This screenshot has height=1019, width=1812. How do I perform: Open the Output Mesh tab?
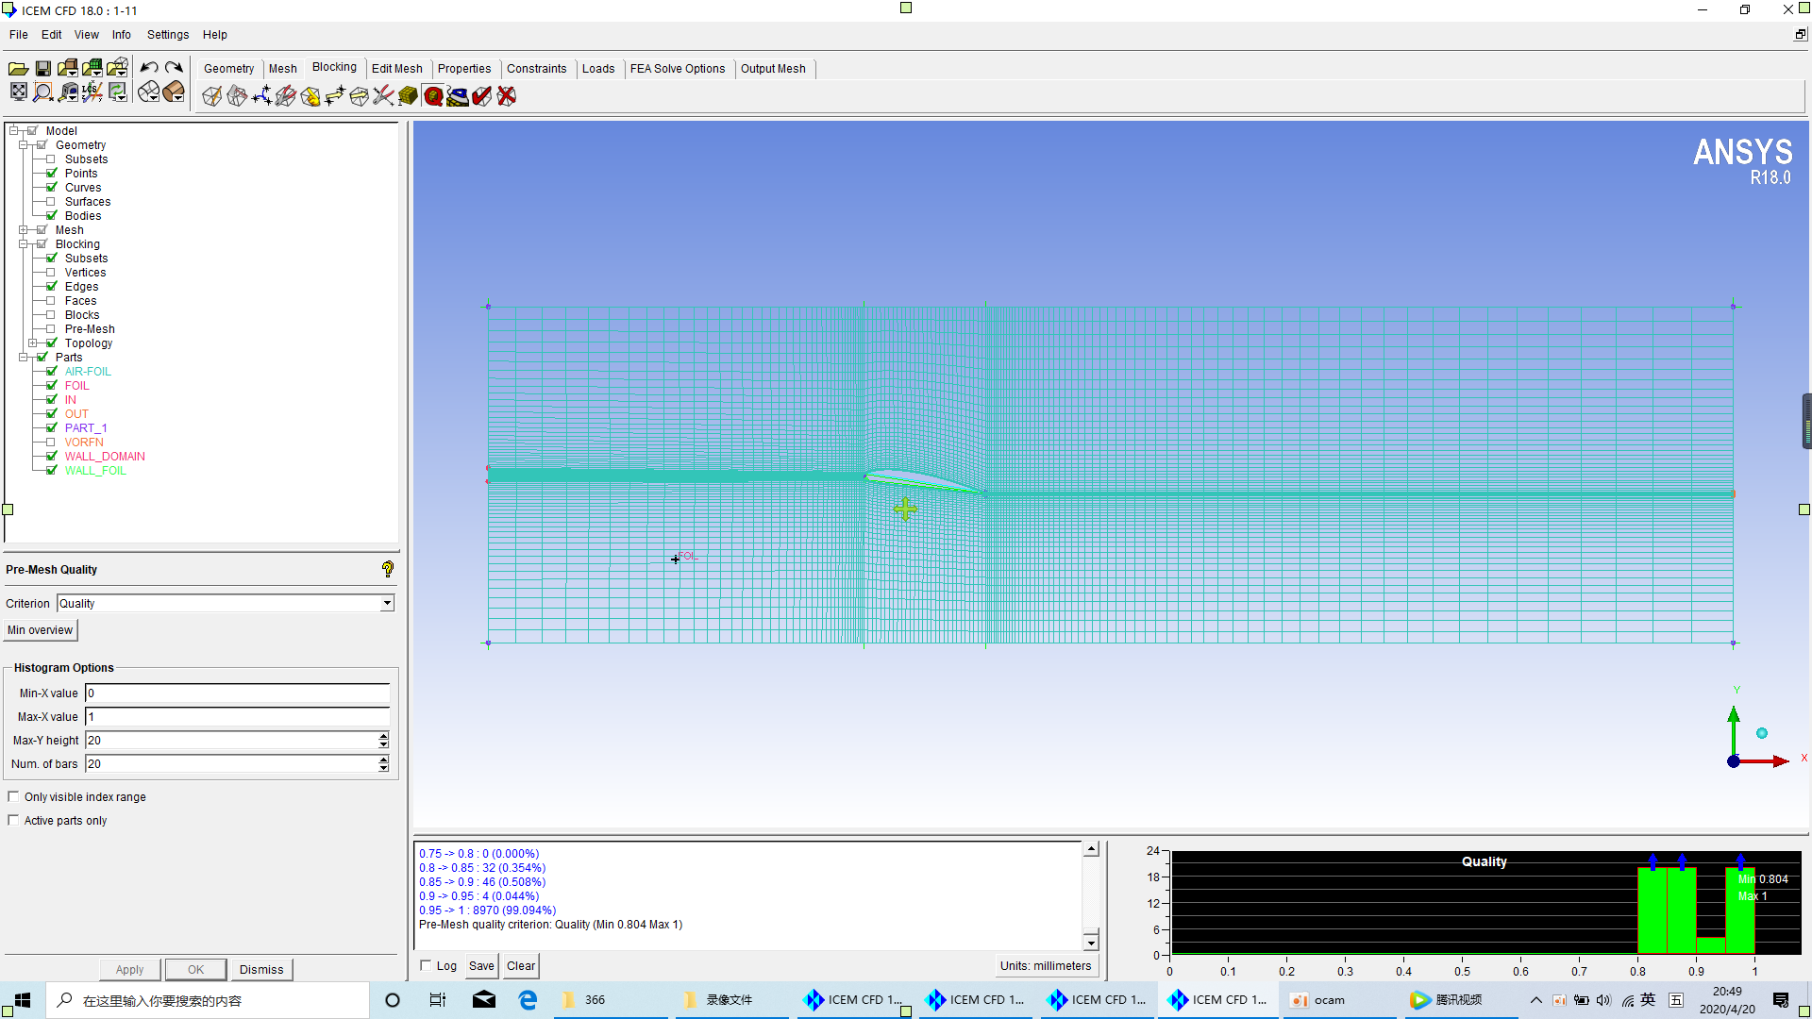773,69
